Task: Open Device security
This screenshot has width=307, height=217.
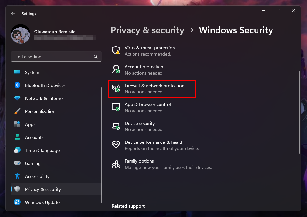Action: coord(144,127)
